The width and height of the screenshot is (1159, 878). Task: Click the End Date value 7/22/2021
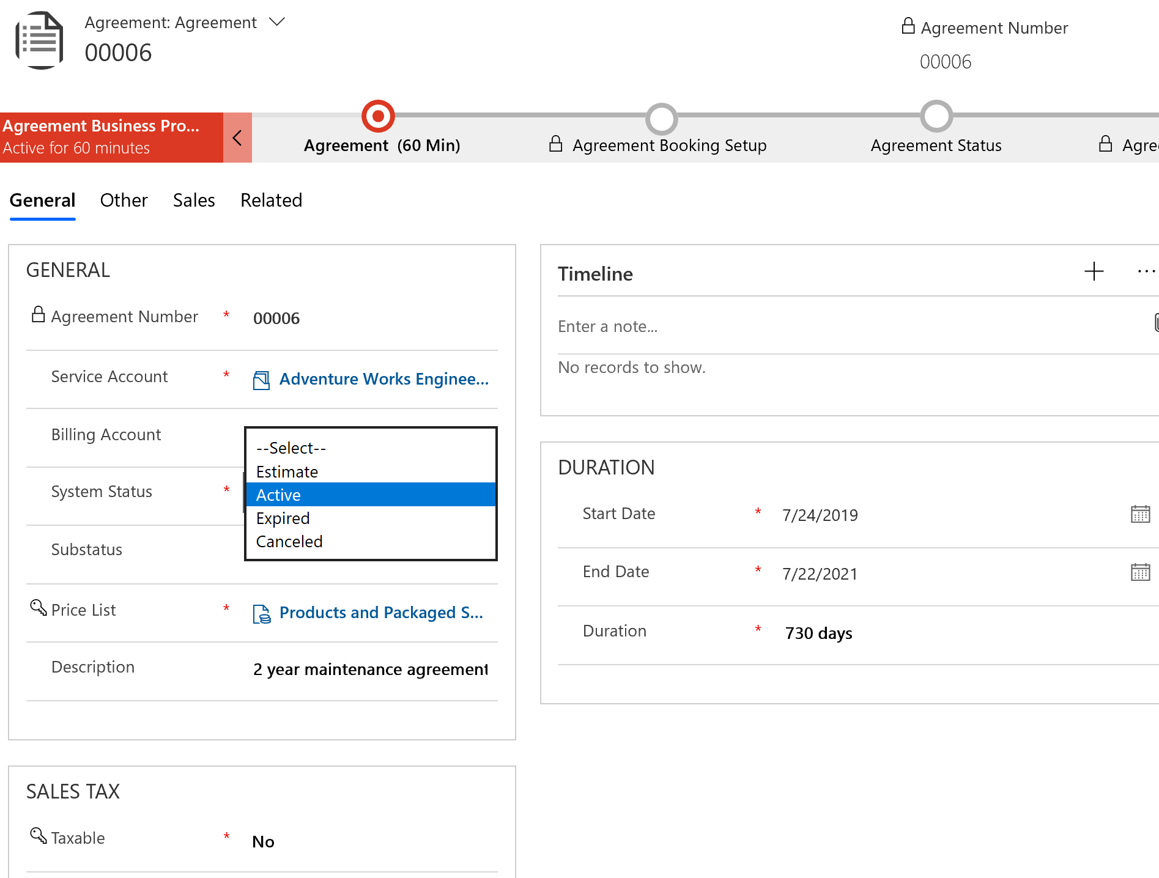point(820,574)
